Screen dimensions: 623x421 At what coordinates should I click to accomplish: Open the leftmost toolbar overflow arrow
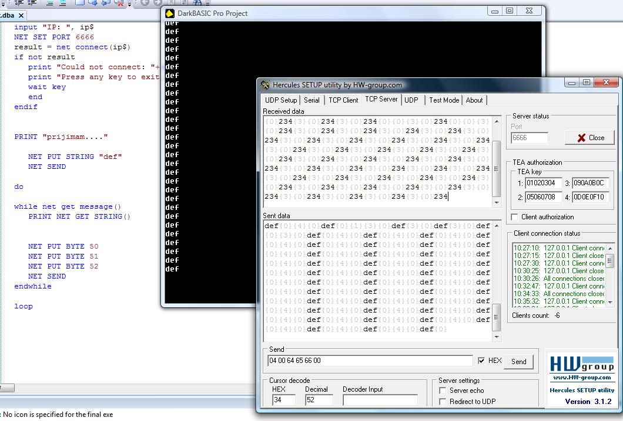click(x=2, y=4)
